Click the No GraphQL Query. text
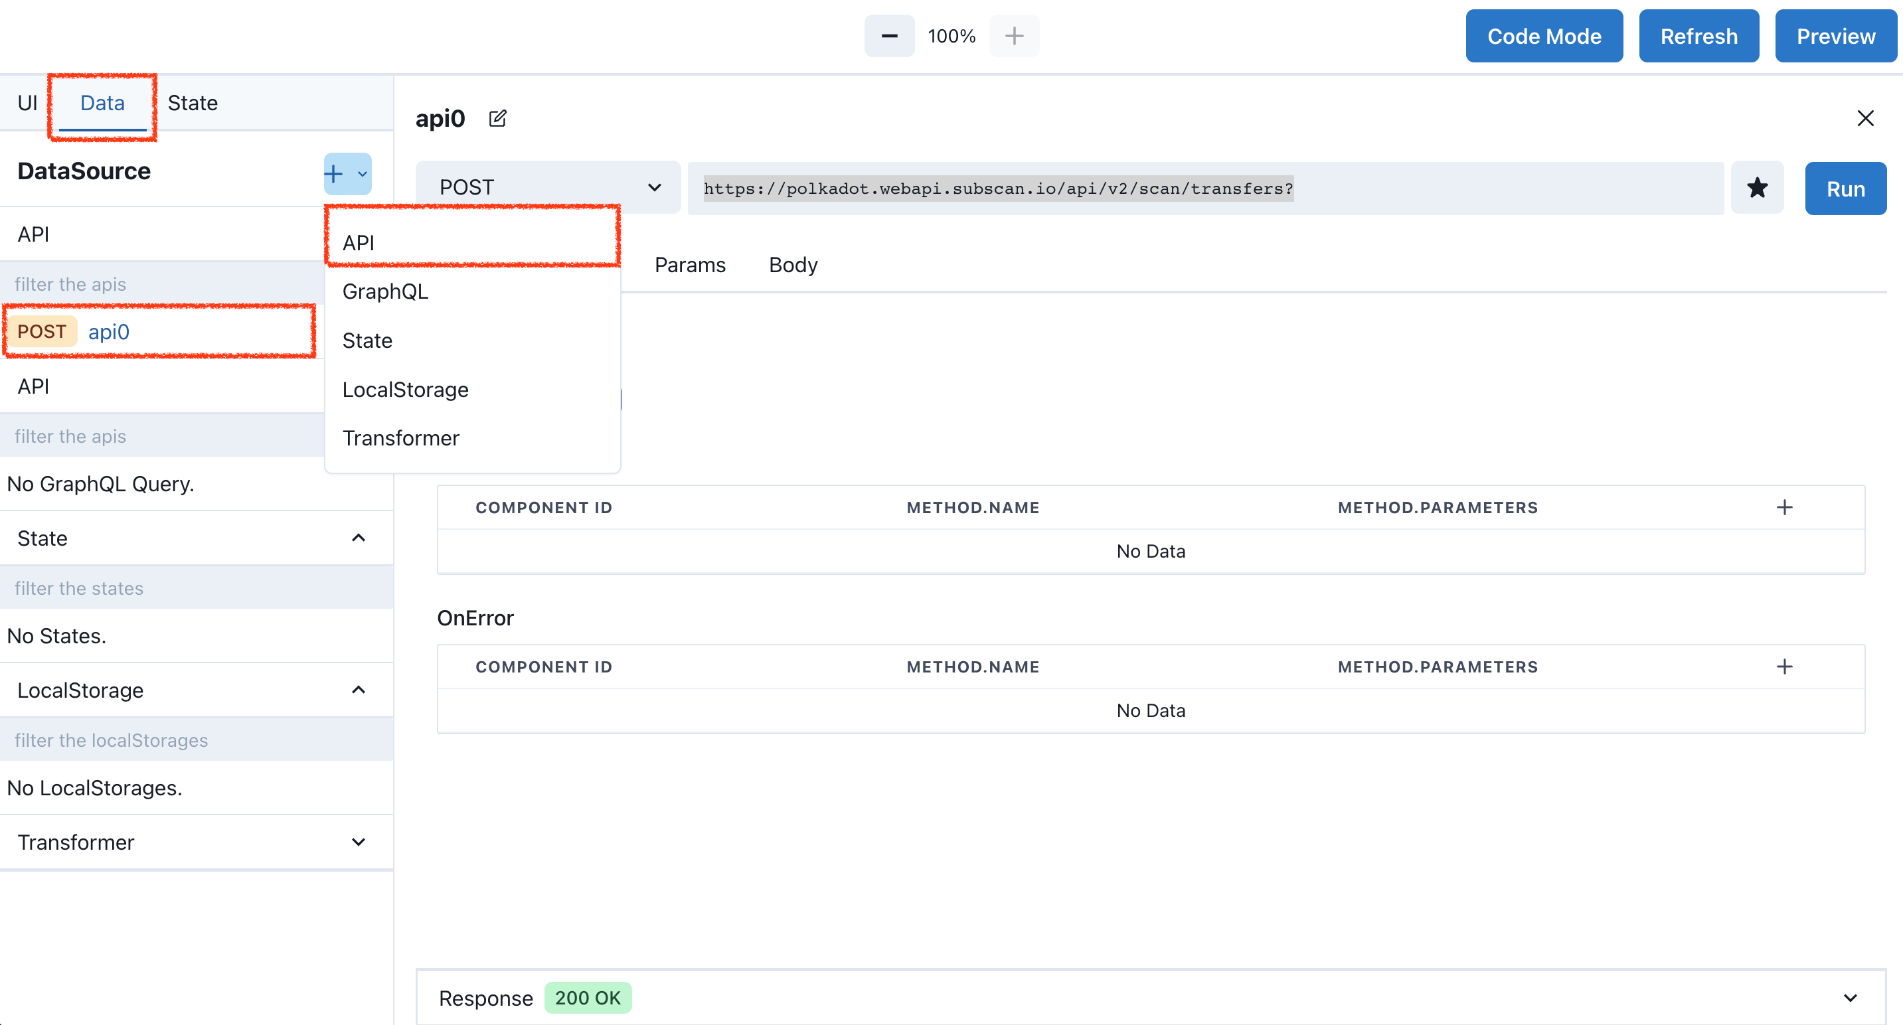This screenshot has height=1025, width=1903. coord(100,484)
